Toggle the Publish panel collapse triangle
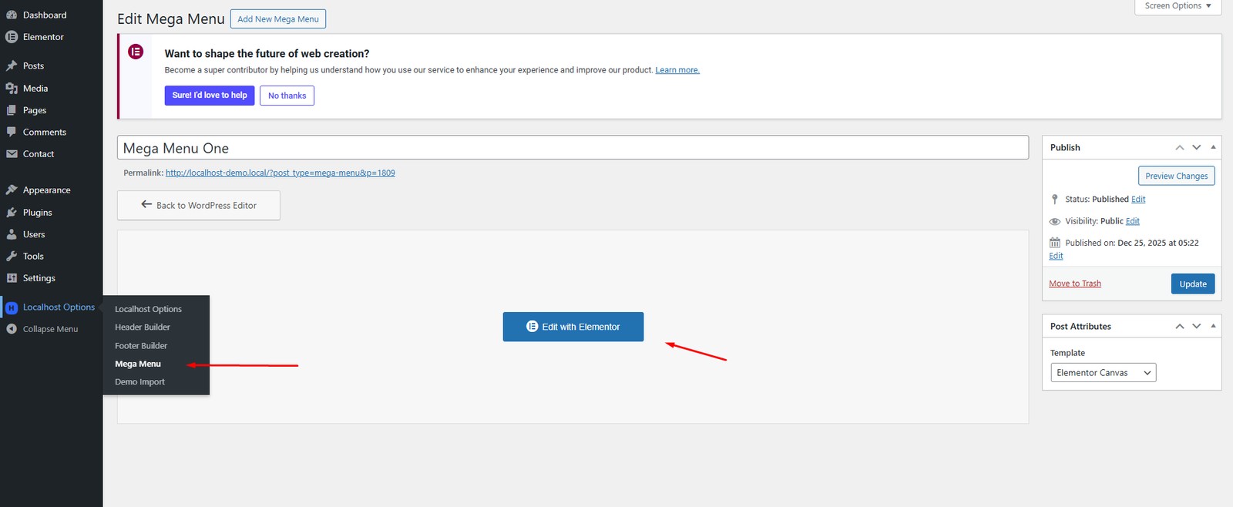Viewport: 1233px width, 507px height. tap(1213, 147)
